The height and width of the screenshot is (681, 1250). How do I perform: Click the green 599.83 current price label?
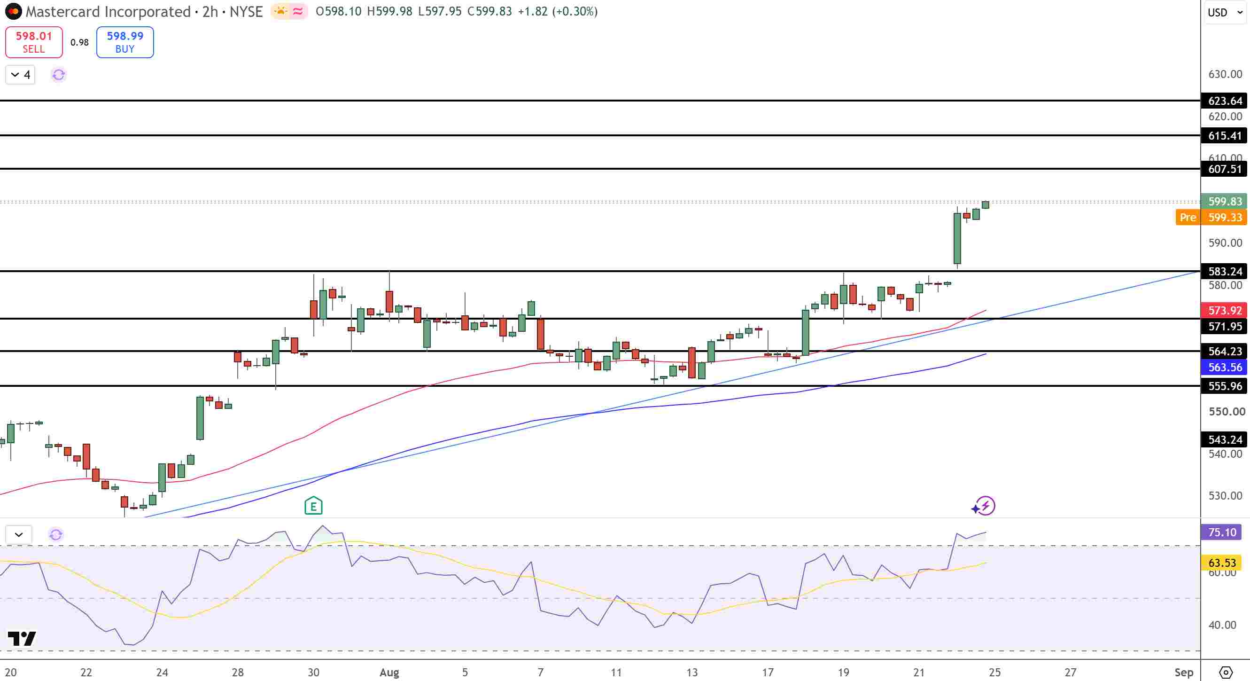click(x=1224, y=201)
